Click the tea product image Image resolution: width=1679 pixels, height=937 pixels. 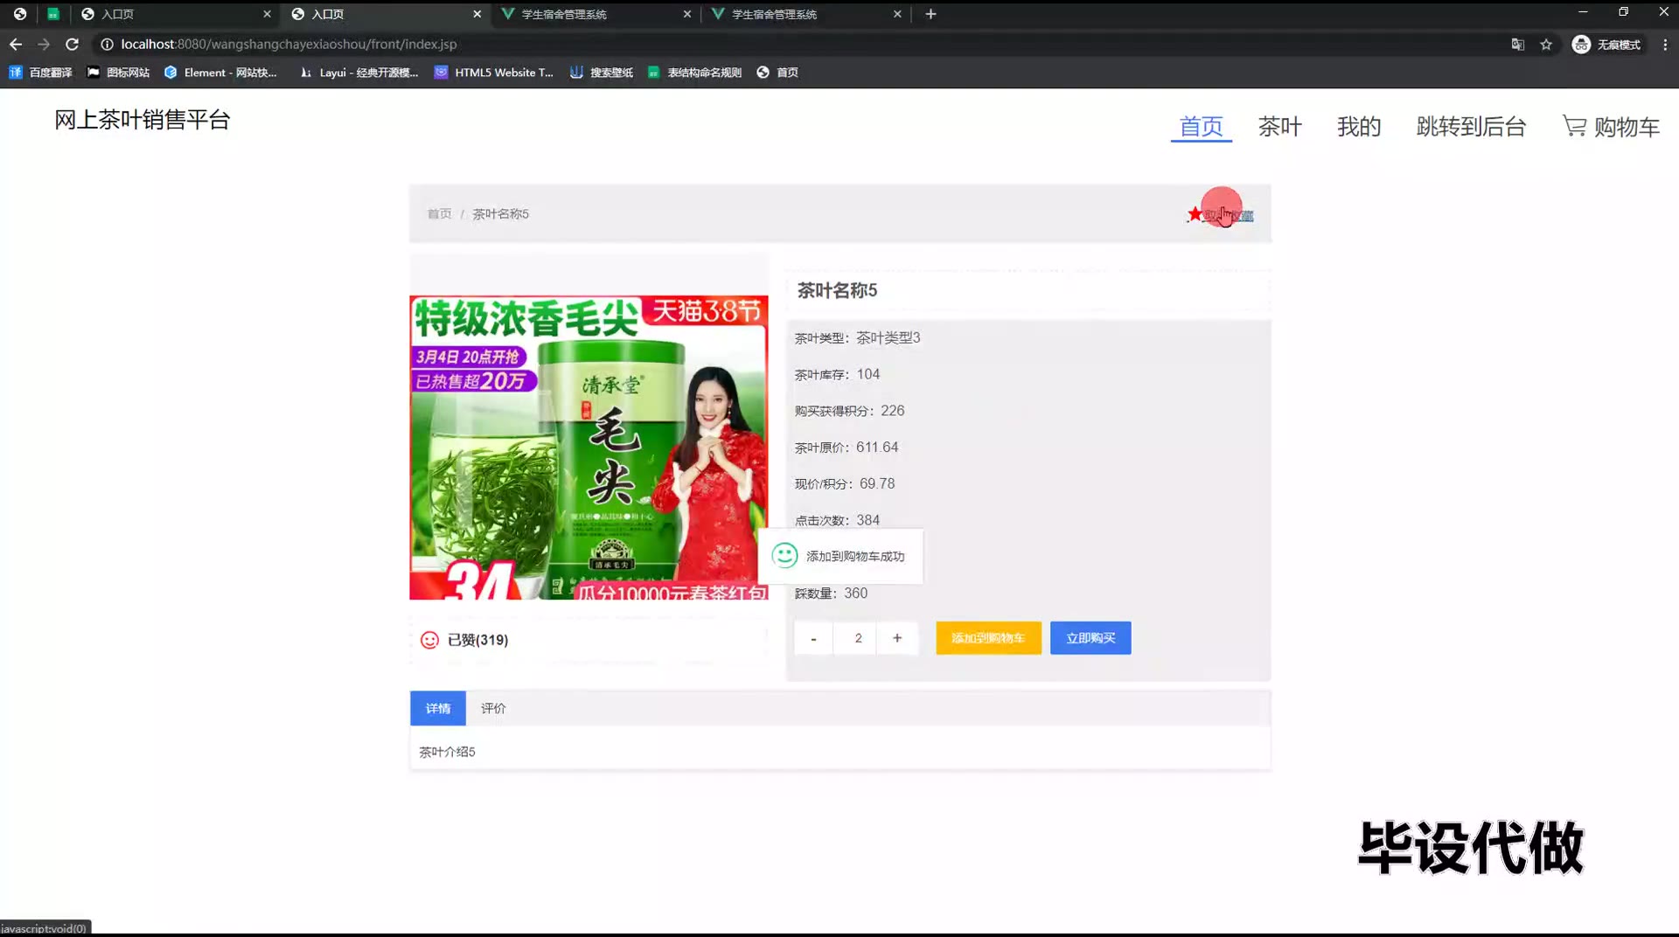(x=589, y=448)
